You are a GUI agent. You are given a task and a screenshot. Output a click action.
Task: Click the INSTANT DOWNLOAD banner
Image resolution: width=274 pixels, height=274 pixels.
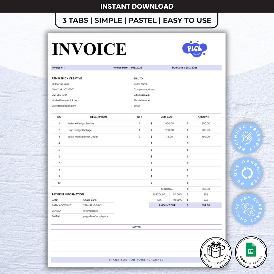point(137,6)
